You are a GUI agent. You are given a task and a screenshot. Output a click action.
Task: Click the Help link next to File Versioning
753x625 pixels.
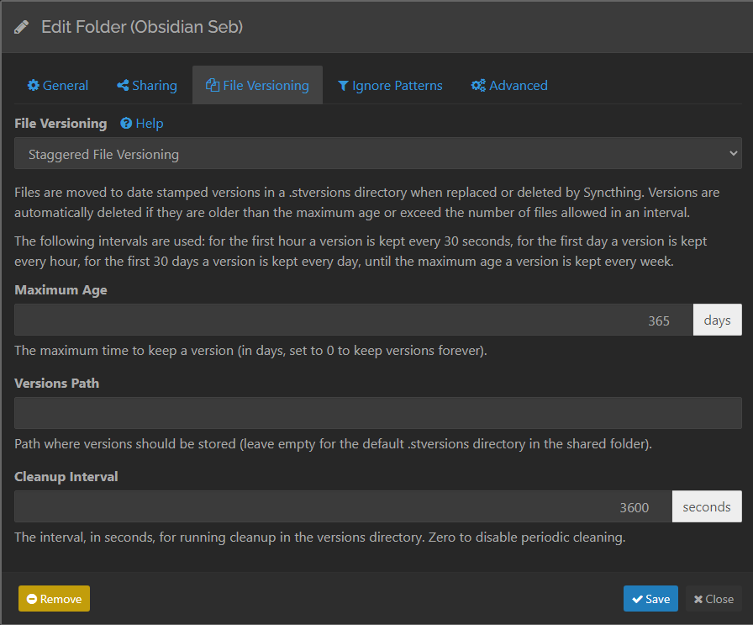pyautogui.click(x=141, y=123)
